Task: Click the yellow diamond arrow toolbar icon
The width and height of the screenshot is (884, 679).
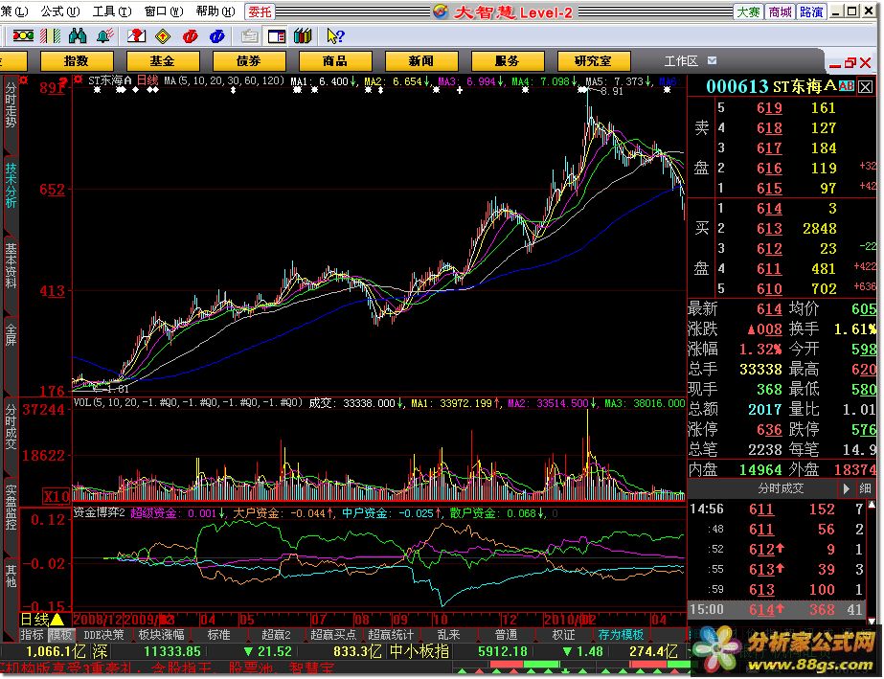Action: (x=163, y=35)
